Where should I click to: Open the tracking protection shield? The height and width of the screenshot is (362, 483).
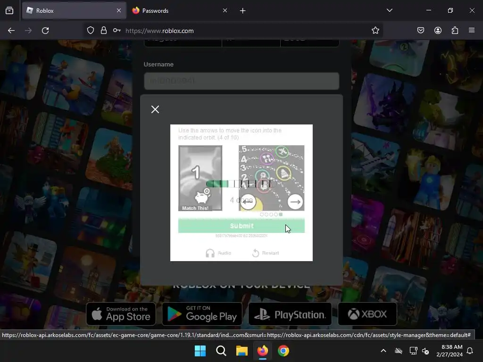click(x=90, y=31)
